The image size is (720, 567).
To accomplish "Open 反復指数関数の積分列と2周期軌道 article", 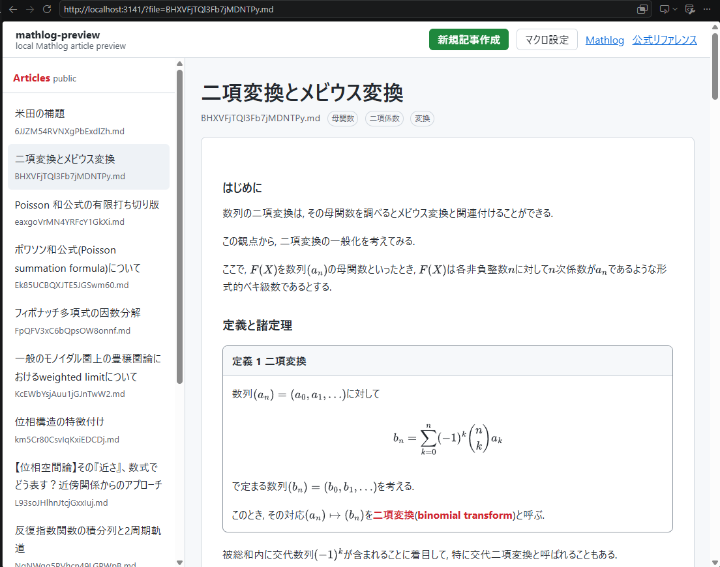I will (89, 543).
